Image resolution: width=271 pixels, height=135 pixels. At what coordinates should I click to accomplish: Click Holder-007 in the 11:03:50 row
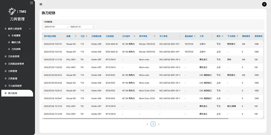[x=96, y=67]
